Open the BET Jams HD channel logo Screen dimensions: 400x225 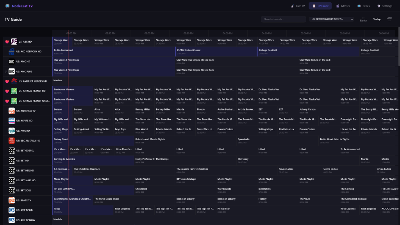click(x=11, y=180)
